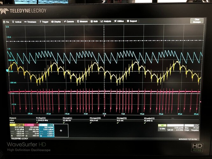Open the yellow C1 channel descriptor box
Image resolution: width=212 pixels, height=159 pixels.
[x=17, y=130]
